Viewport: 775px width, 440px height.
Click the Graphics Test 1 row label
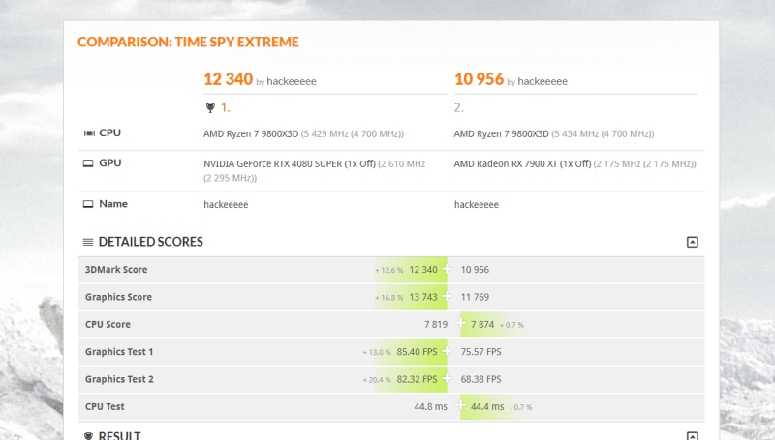(x=119, y=352)
